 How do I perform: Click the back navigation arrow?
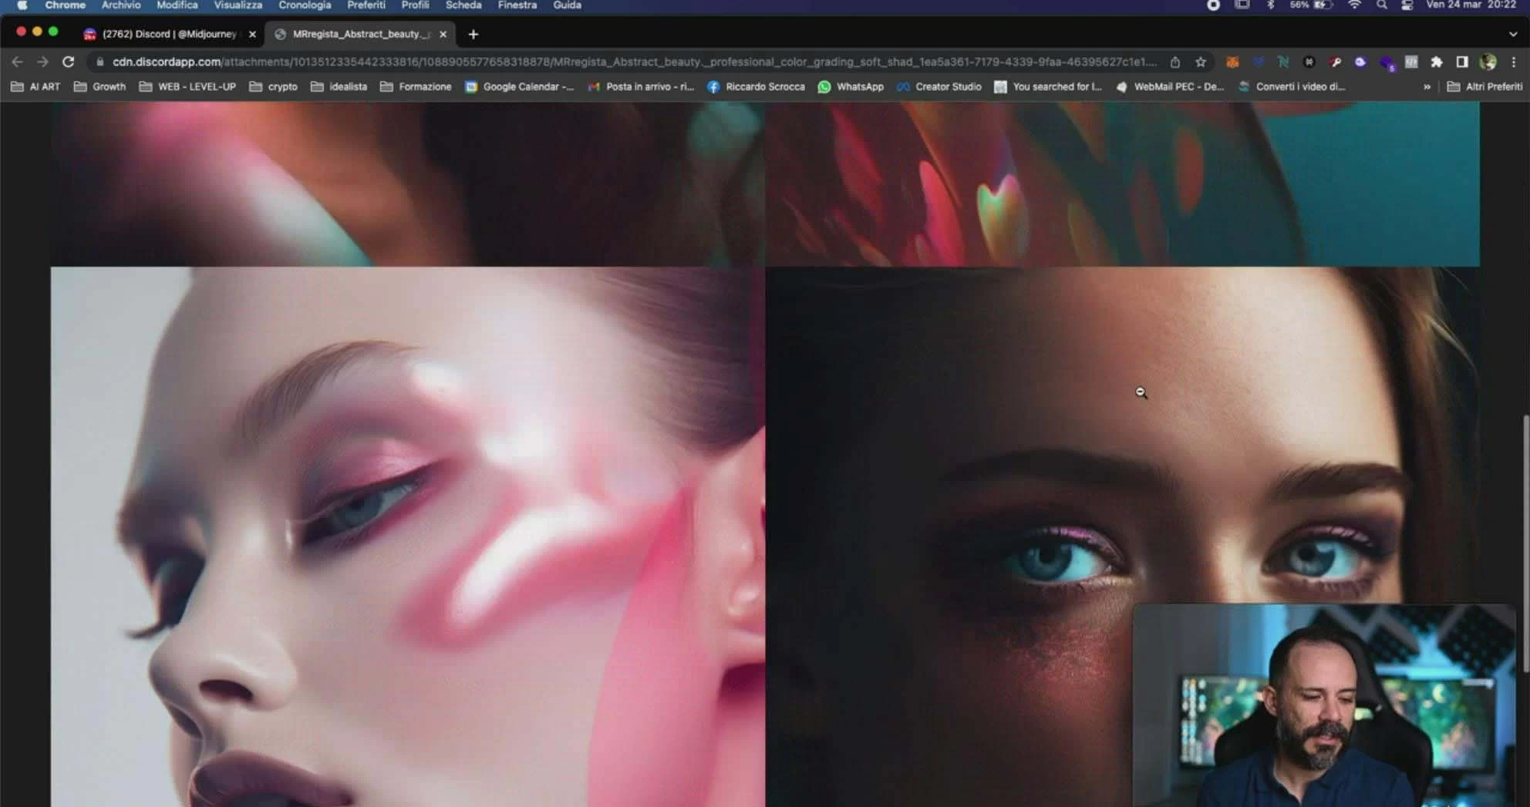(x=17, y=62)
